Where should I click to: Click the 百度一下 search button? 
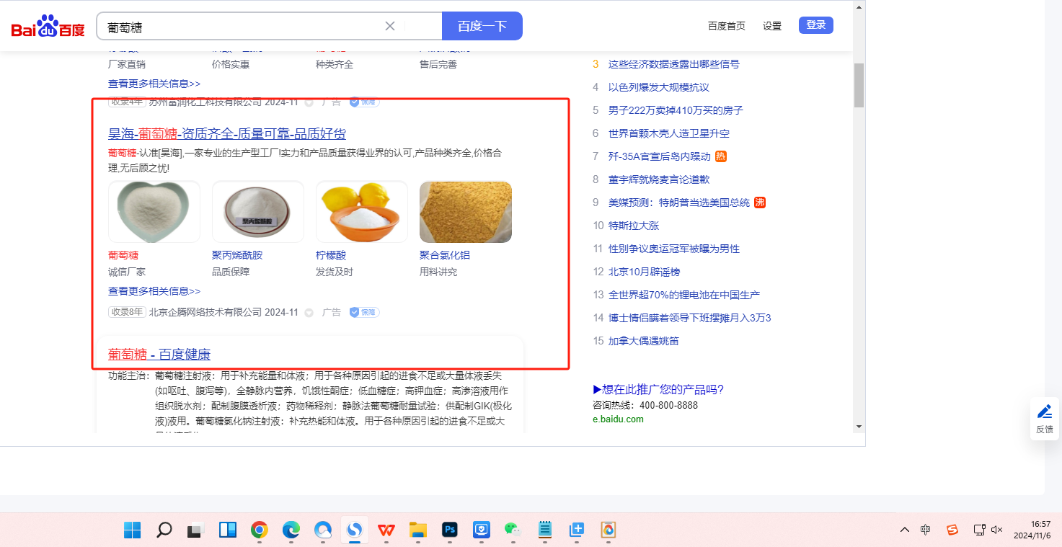482,26
